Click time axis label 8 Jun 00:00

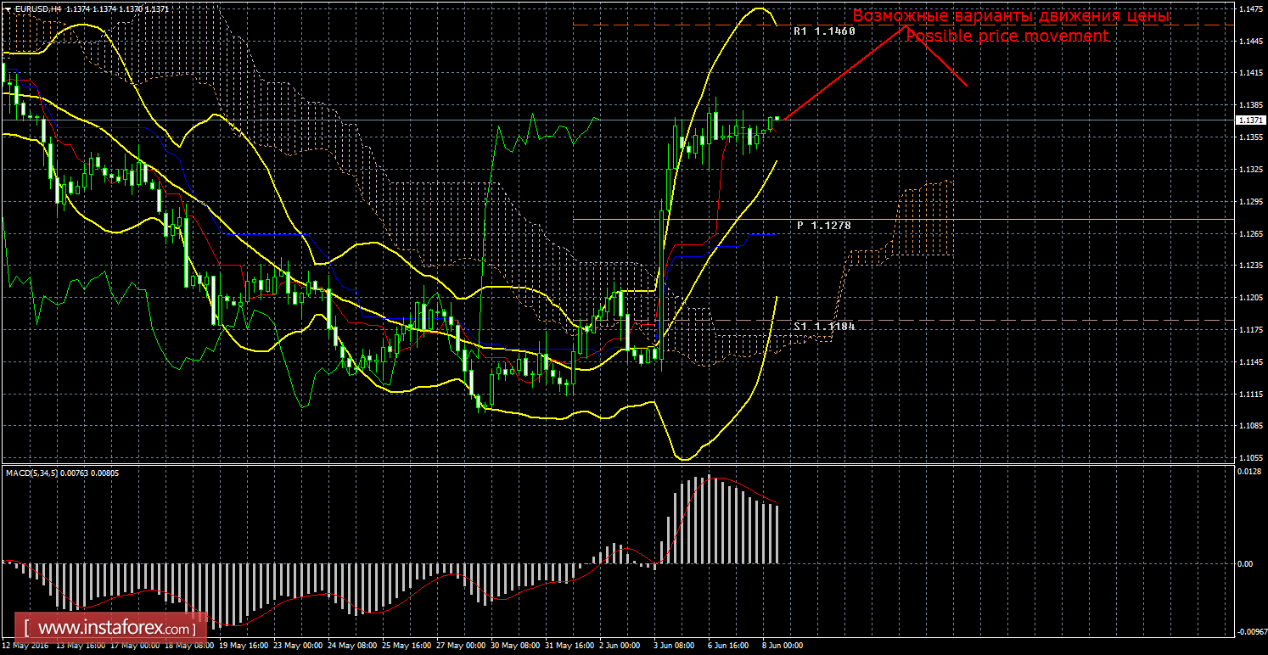tap(783, 646)
